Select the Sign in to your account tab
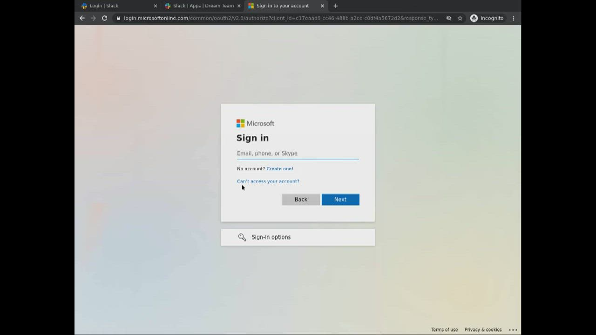 click(x=286, y=6)
